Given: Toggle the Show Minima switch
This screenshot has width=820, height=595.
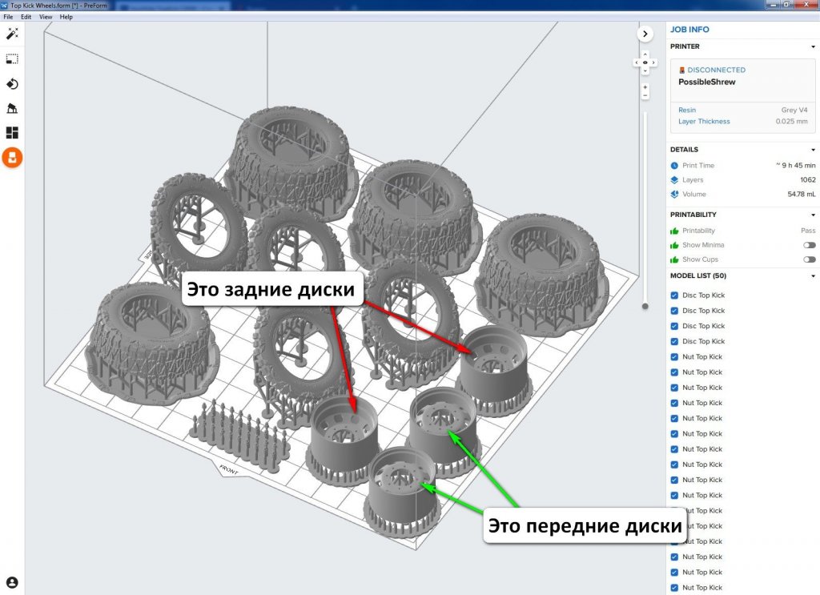Looking at the screenshot, I should click(x=810, y=245).
